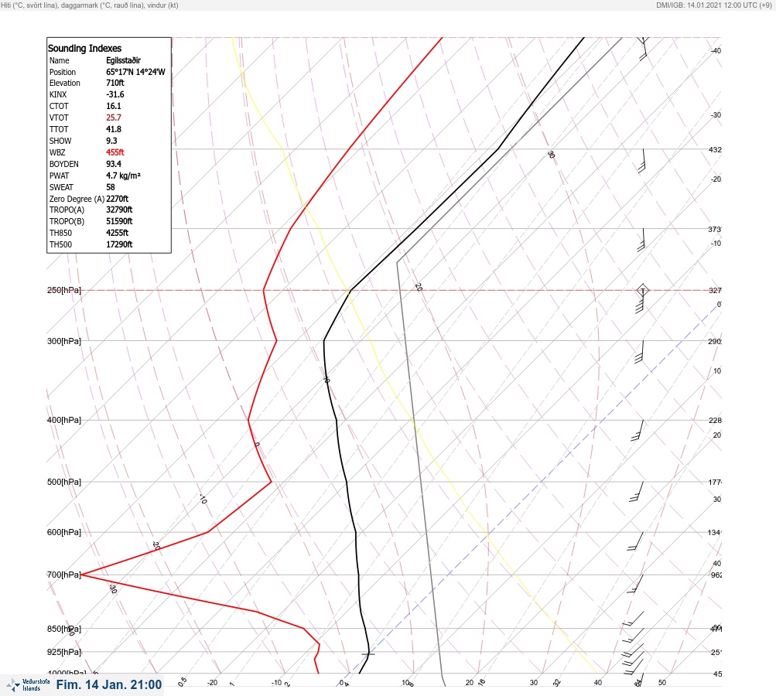Click the '400[hPa]' pressure label
This screenshot has height=696, width=776.
[64, 420]
